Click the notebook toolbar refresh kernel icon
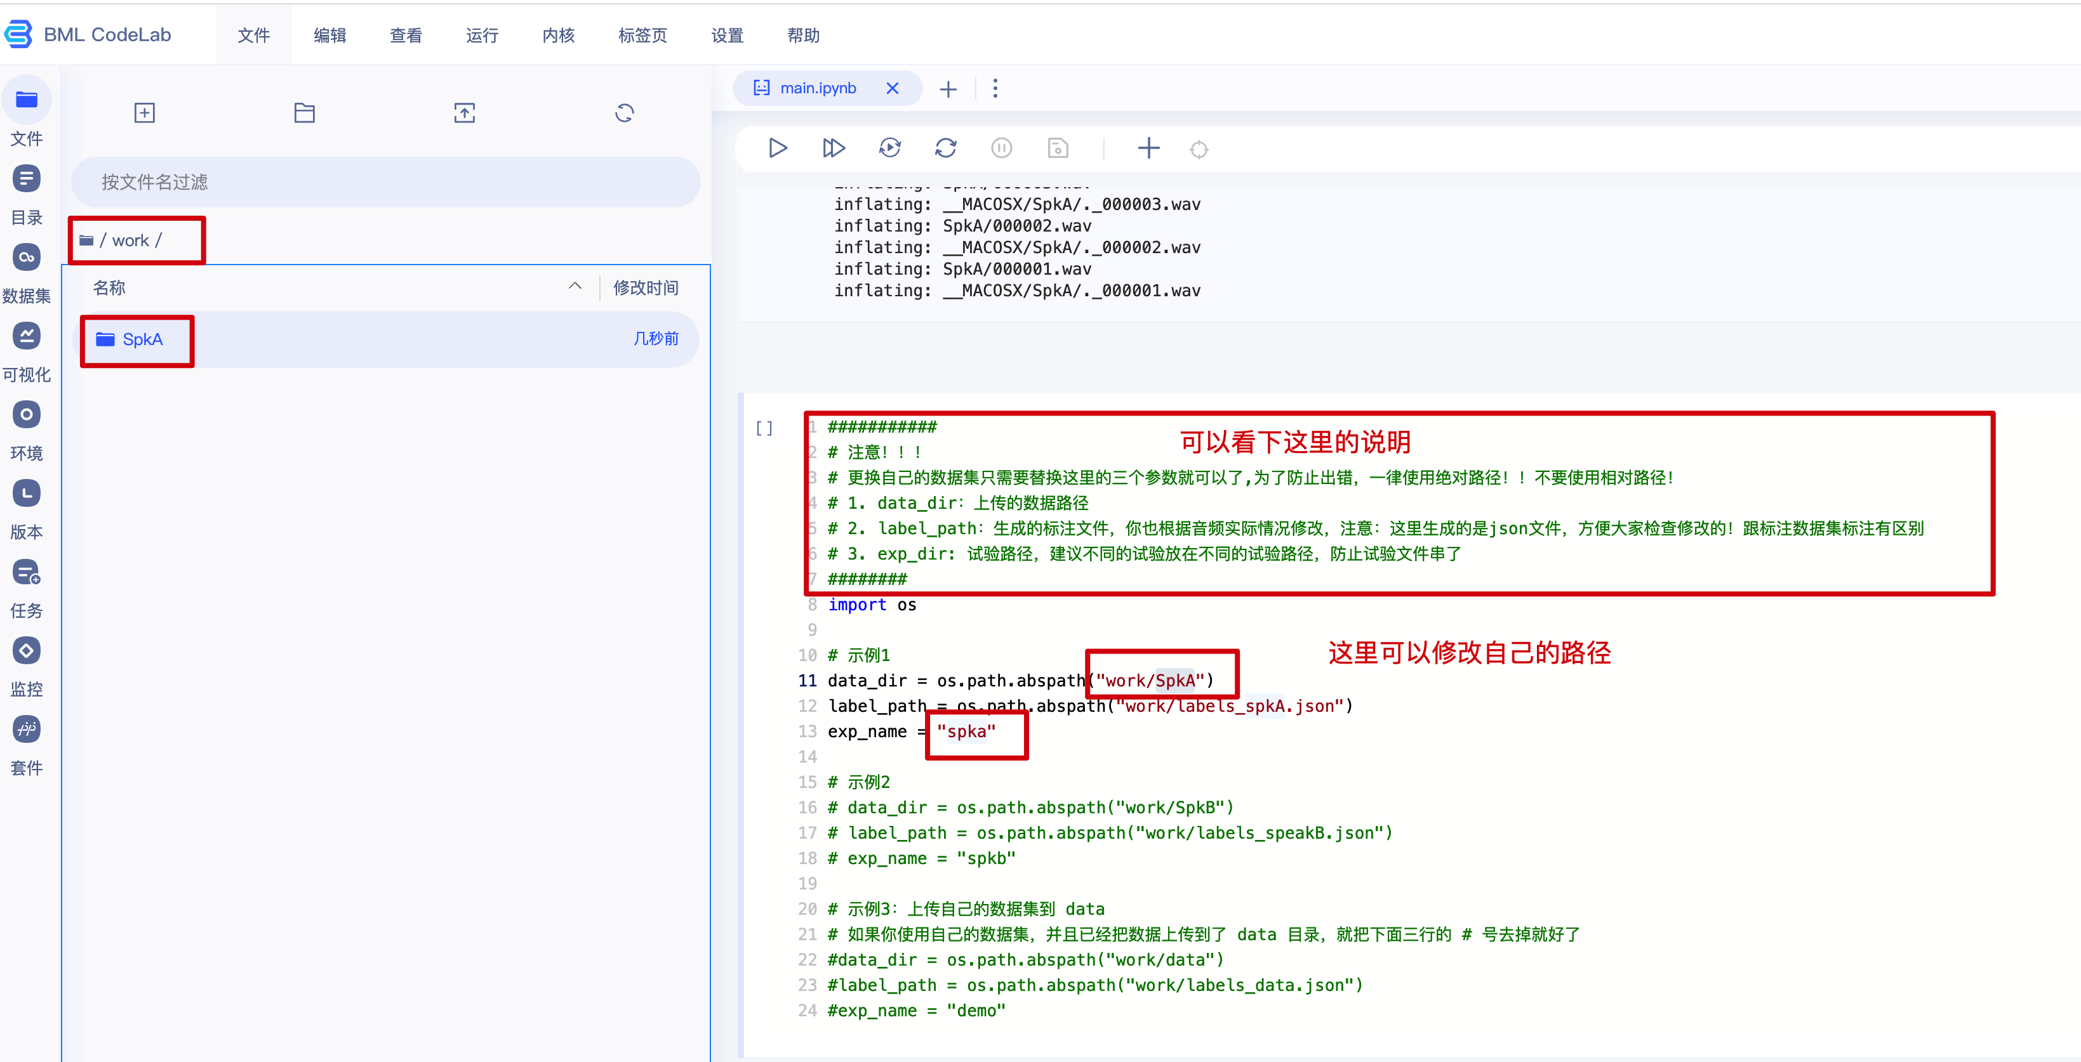The image size is (2081, 1062). (x=945, y=148)
